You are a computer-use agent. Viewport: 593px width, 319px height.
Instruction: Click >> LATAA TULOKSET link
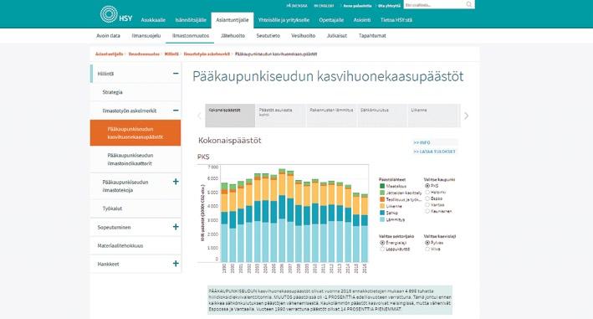[434, 152]
